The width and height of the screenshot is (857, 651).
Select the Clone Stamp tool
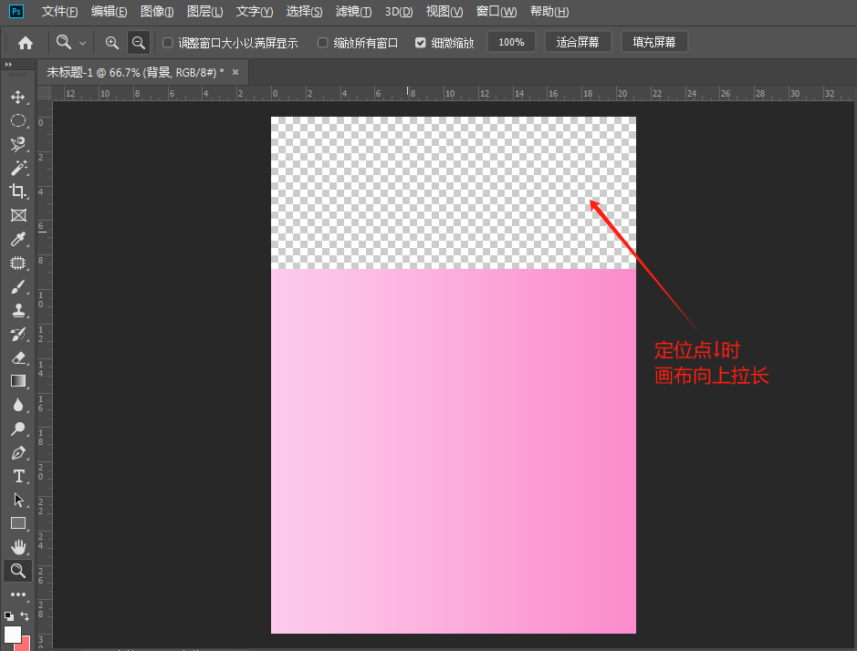tap(18, 310)
